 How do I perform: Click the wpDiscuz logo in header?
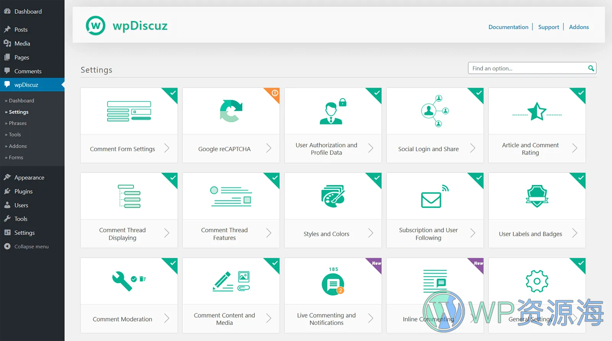(127, 26)
